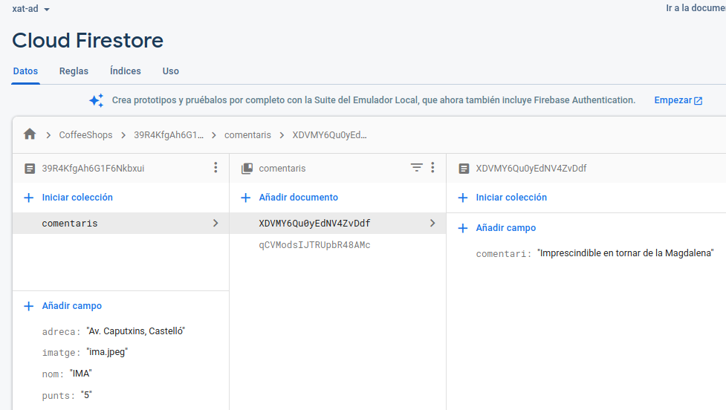The image size is (726, 410).
Task: Click Añadir documento in comentaris column
Action: [x=298, y=198]
